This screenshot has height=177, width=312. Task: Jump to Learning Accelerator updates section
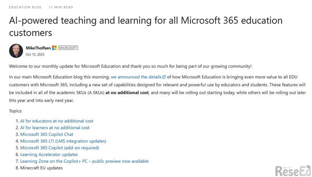[49, 154]
